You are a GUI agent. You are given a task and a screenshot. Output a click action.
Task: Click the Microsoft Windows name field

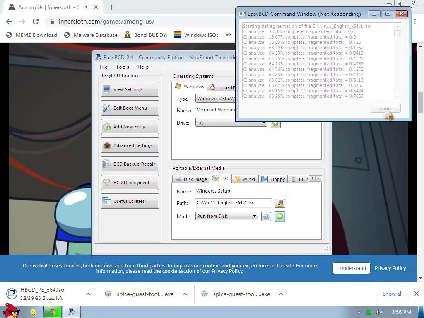[x=215, y=110]
